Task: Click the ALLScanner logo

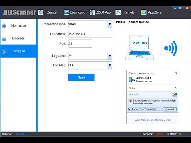Action: pos(19,12)
